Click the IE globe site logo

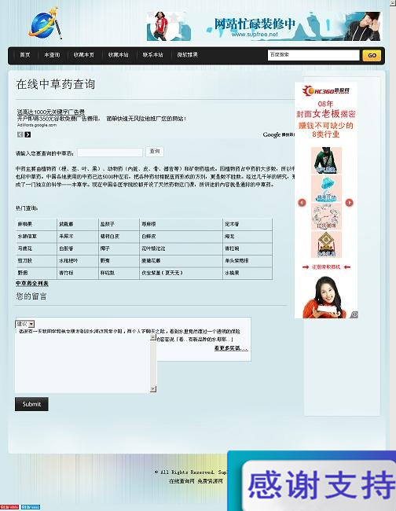point(44,24)
